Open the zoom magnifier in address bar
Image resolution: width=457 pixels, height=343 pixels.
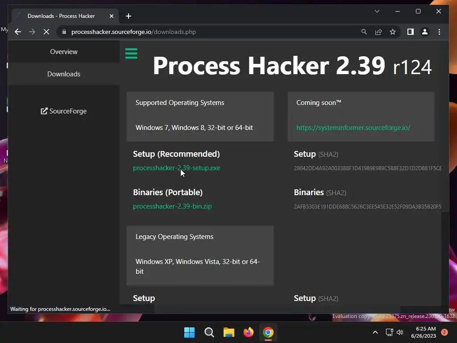click(364, 32)
